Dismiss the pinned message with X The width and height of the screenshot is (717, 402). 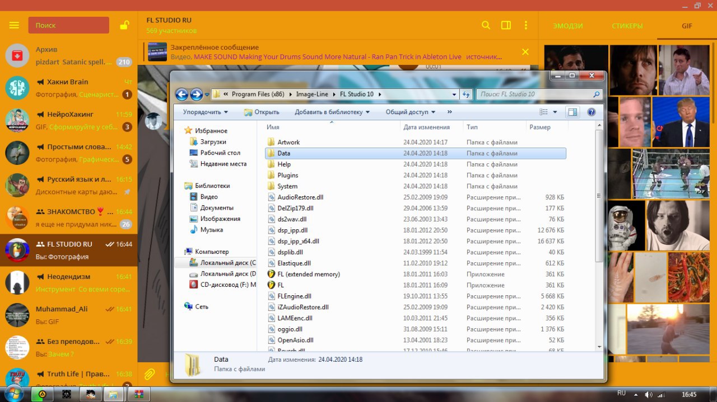(525, 52)
